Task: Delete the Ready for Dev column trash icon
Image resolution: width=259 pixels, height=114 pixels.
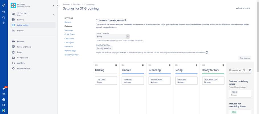Action: click(x=223, y=65)
